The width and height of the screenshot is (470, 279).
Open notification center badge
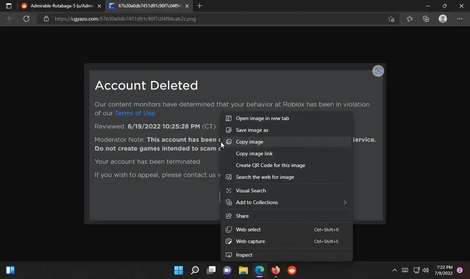click(460, 270)
